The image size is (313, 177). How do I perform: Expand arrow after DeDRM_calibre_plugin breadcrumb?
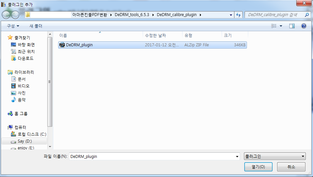tap(201, 15)
